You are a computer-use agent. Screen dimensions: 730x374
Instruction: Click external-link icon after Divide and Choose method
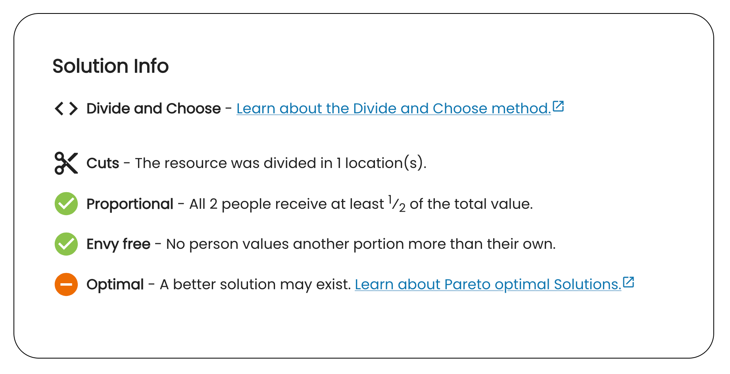coord(558,106)
